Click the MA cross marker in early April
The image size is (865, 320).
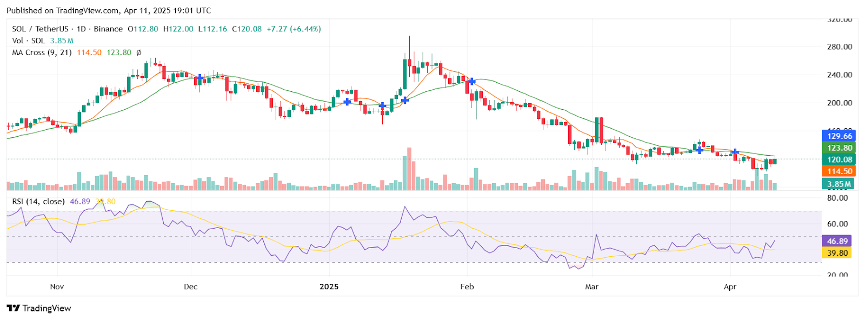point(735,152)
